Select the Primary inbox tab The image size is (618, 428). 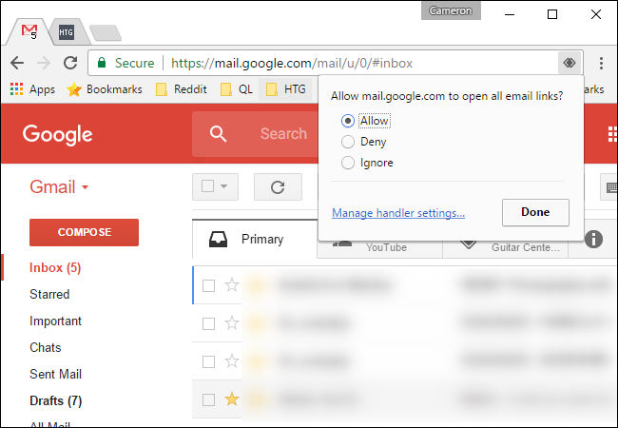pos(254,240)
